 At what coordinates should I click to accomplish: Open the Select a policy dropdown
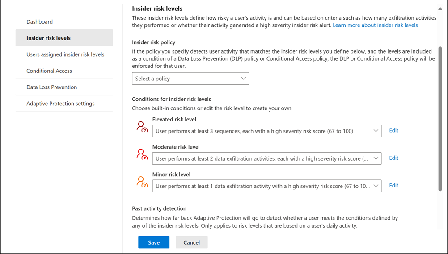pos(190,79)
